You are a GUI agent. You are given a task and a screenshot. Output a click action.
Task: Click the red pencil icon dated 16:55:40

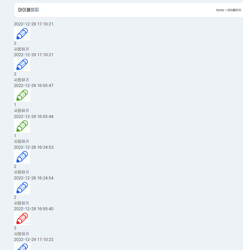pos(22,218)
